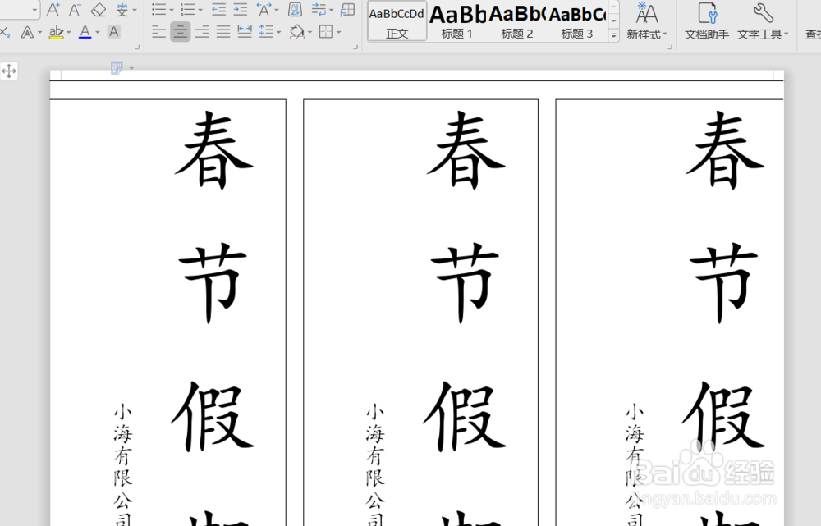Image resolution: width=821 pixels, height=526 pixels.
Task: Open the shading color dropdown arrow
Action: [310, 33]
